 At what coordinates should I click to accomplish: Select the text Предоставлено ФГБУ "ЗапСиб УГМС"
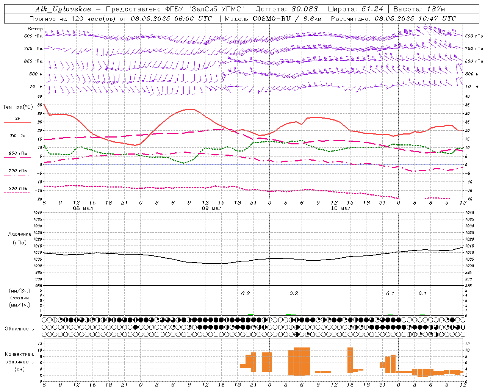click(175, 9)
